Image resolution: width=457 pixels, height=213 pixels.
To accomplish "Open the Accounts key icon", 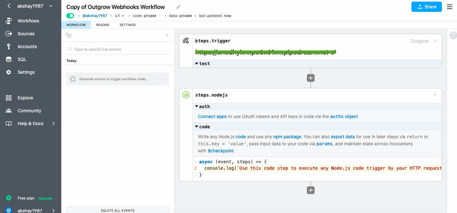I will pyautogui.click(x=9, y=47).
